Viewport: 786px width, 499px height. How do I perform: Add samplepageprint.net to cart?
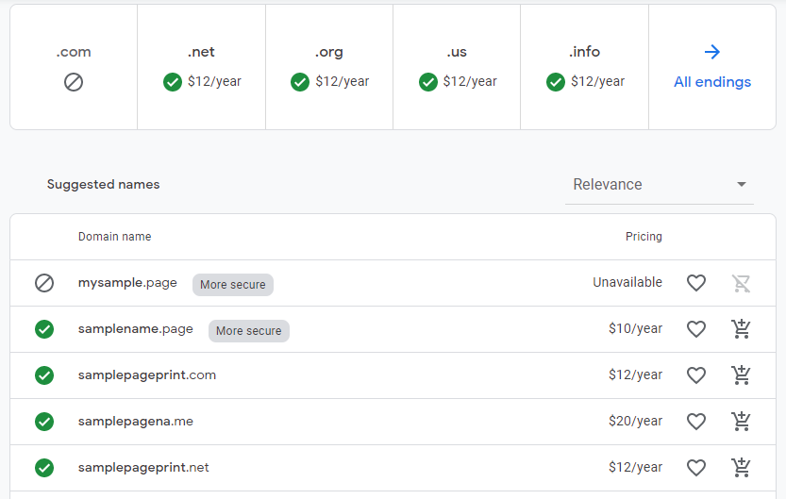pos(741,467)
